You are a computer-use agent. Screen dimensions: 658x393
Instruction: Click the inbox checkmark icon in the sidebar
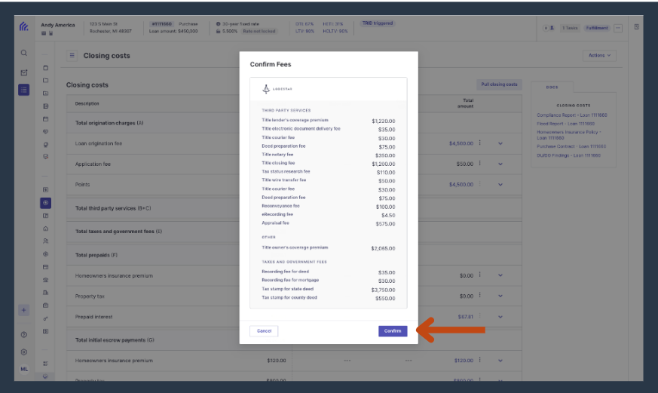24,72
